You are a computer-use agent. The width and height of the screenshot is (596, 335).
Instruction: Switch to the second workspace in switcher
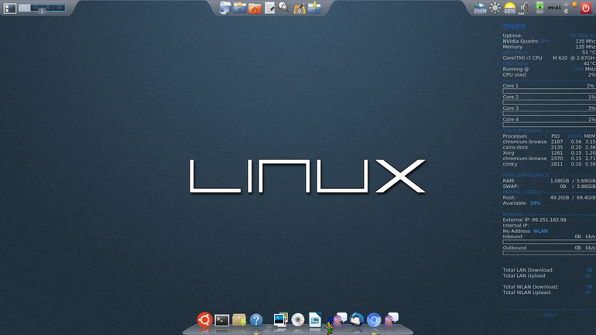[36, 7]
